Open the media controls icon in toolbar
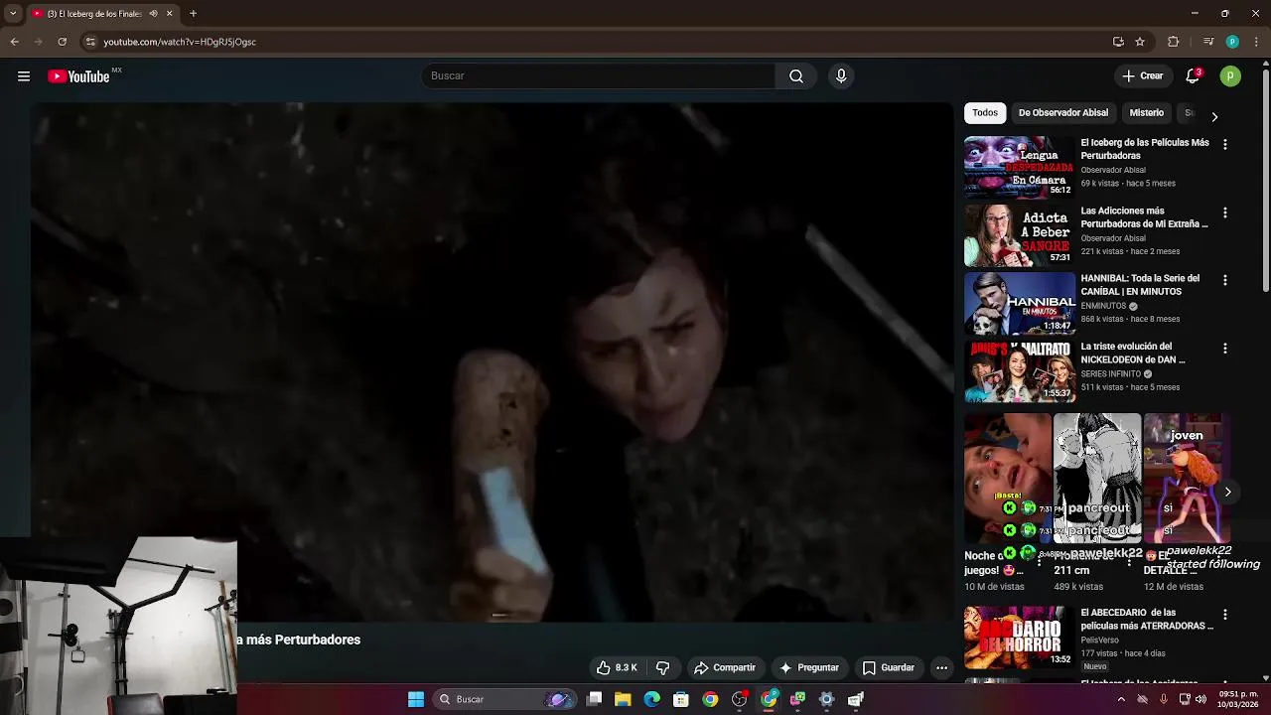This screenshot has height=715, width=1271. tap(1208, 42)
